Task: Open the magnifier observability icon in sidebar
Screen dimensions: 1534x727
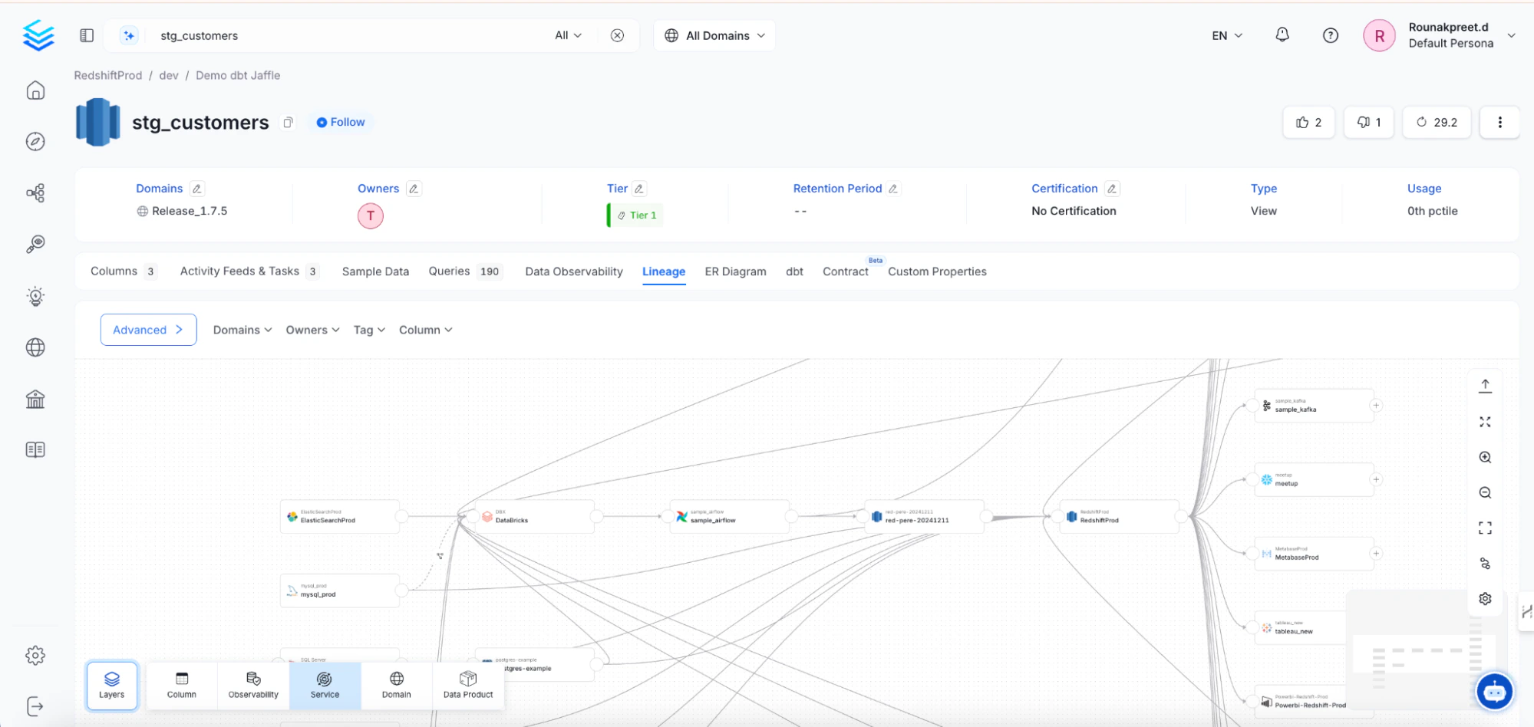Action: [x=35, y=245]
